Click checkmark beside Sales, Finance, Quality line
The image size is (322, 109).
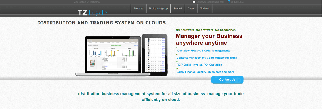177,69
